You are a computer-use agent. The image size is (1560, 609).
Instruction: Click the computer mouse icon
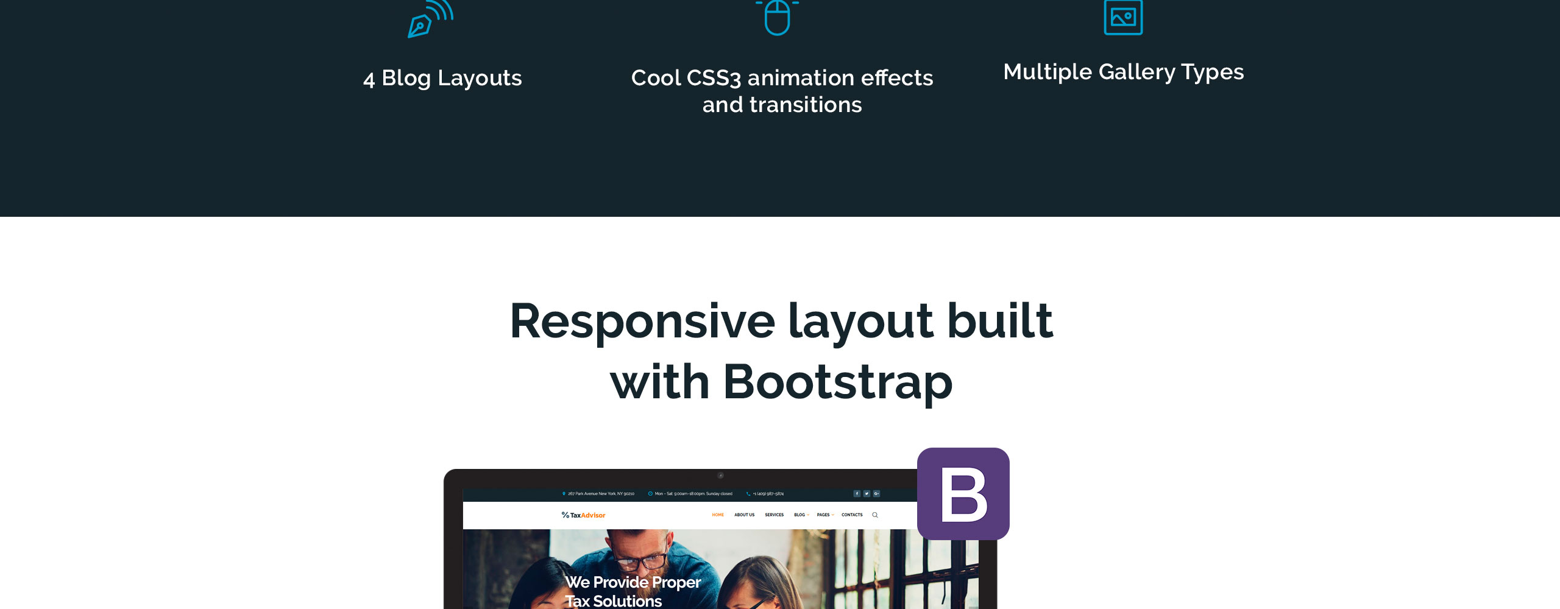777,18
